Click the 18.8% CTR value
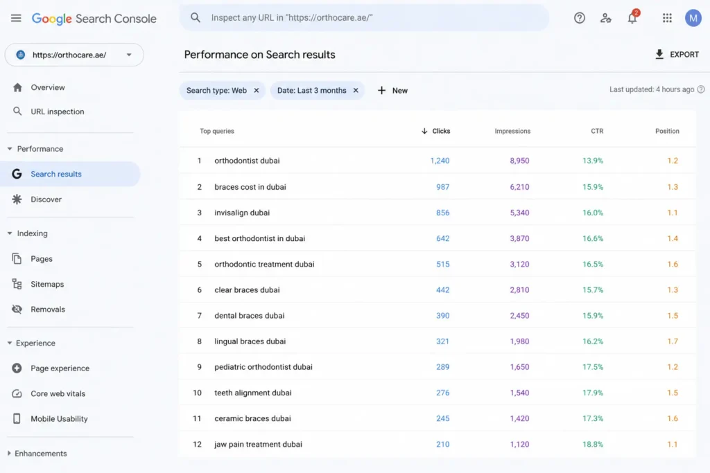 [593, 444]
